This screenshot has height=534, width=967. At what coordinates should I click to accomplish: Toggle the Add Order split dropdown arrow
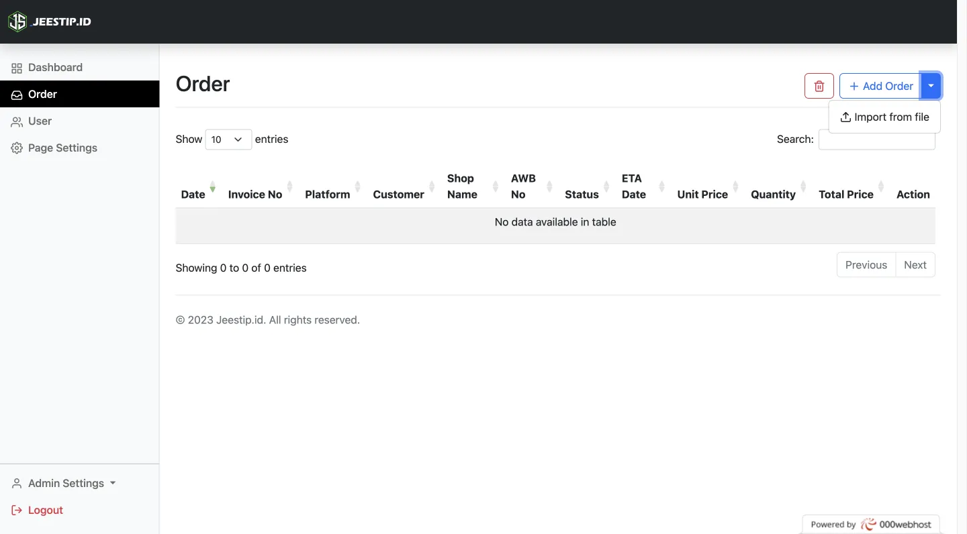pos(931,86)
